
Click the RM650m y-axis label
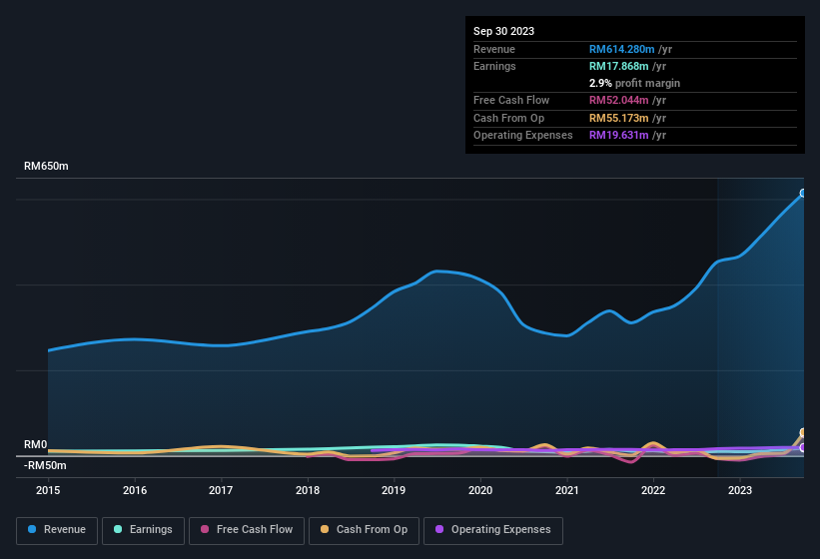pos(46,167)
